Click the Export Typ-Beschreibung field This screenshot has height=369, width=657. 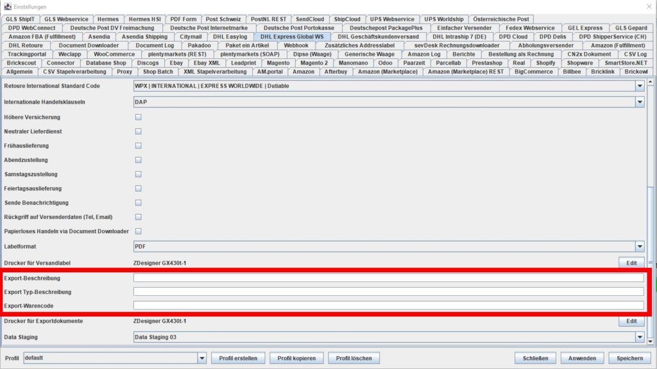tap(388, 291)
